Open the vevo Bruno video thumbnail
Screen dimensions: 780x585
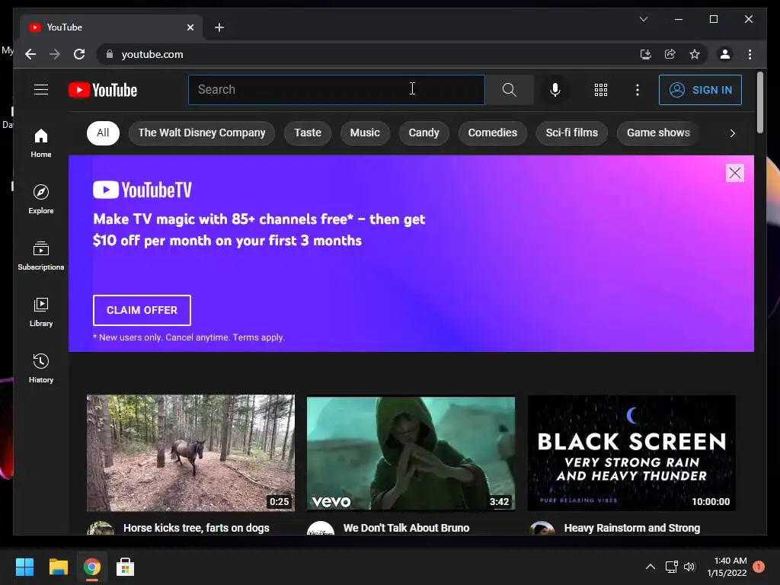tap(411, 452)
